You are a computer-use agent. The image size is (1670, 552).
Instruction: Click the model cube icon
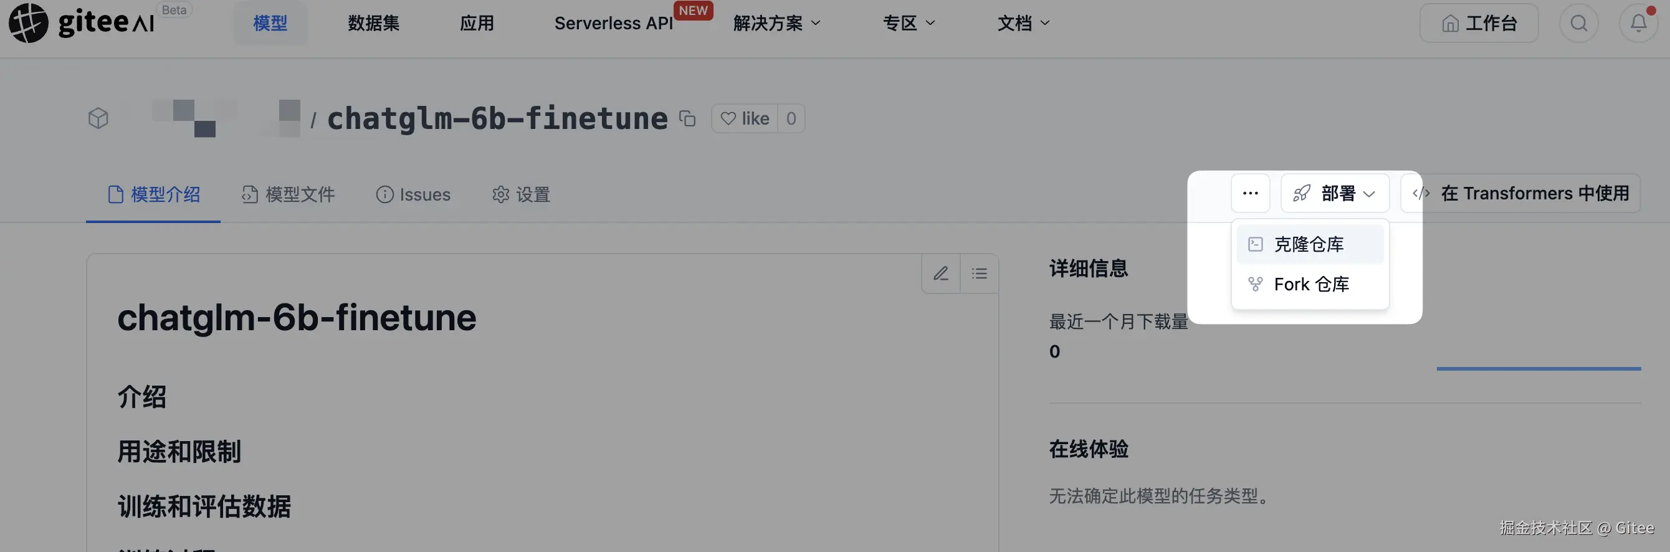pyautogui.click(x=98, y=118)
